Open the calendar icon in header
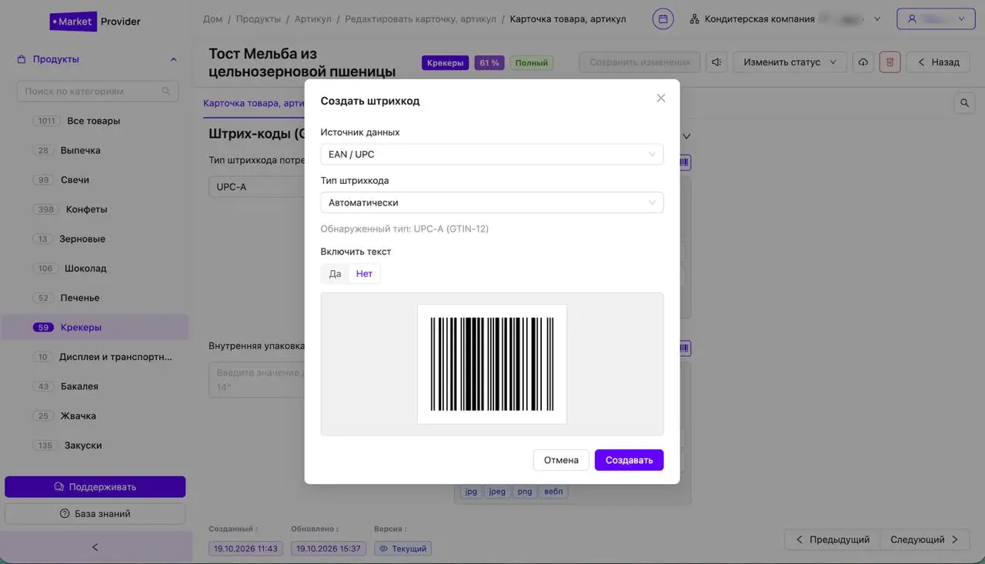This screenshot has width=985, height=564. pyautogui.click(x=663, y=19)
